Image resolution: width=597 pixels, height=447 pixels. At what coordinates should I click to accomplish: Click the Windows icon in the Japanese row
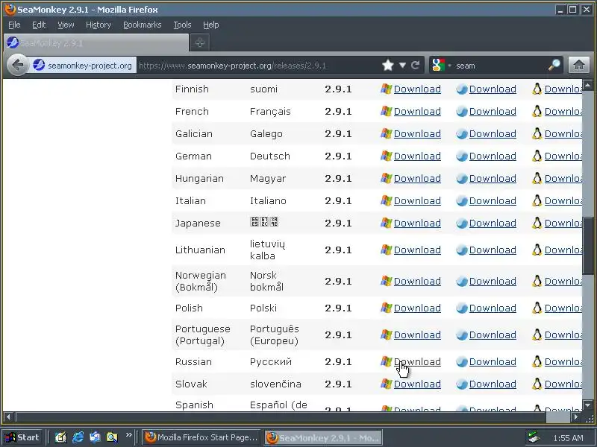pos(386,223)
